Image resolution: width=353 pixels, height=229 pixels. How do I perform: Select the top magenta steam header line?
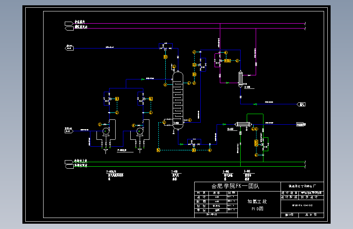189,24
